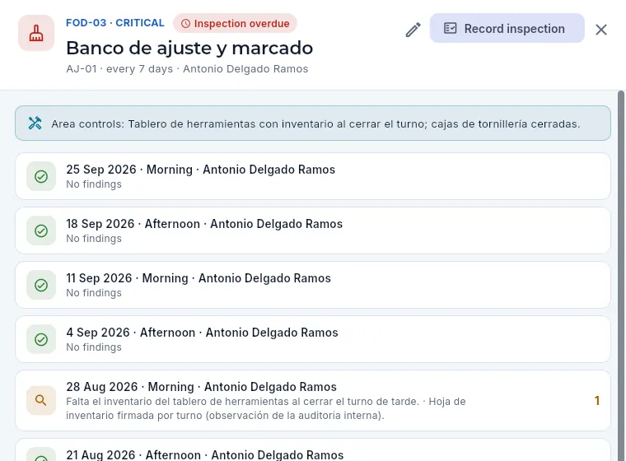Viewport: 626px width, 461px height.
Task: Click the Banco de ajuste y marcado title
Action: (x=189, y=48)
